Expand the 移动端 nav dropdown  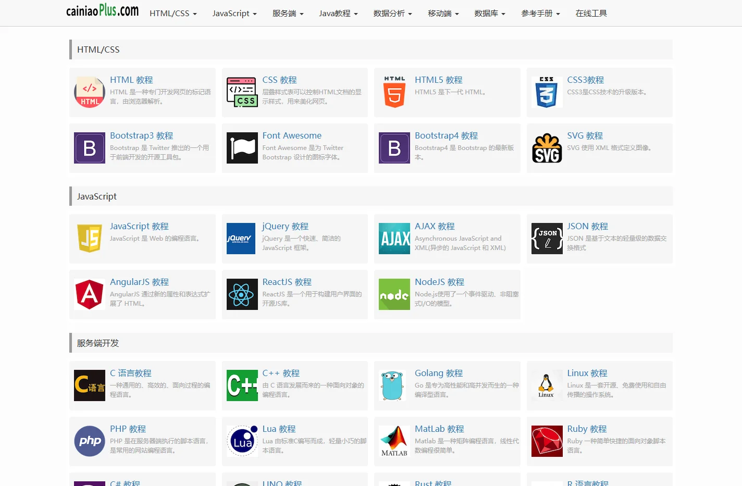click(x=443, y=14)
